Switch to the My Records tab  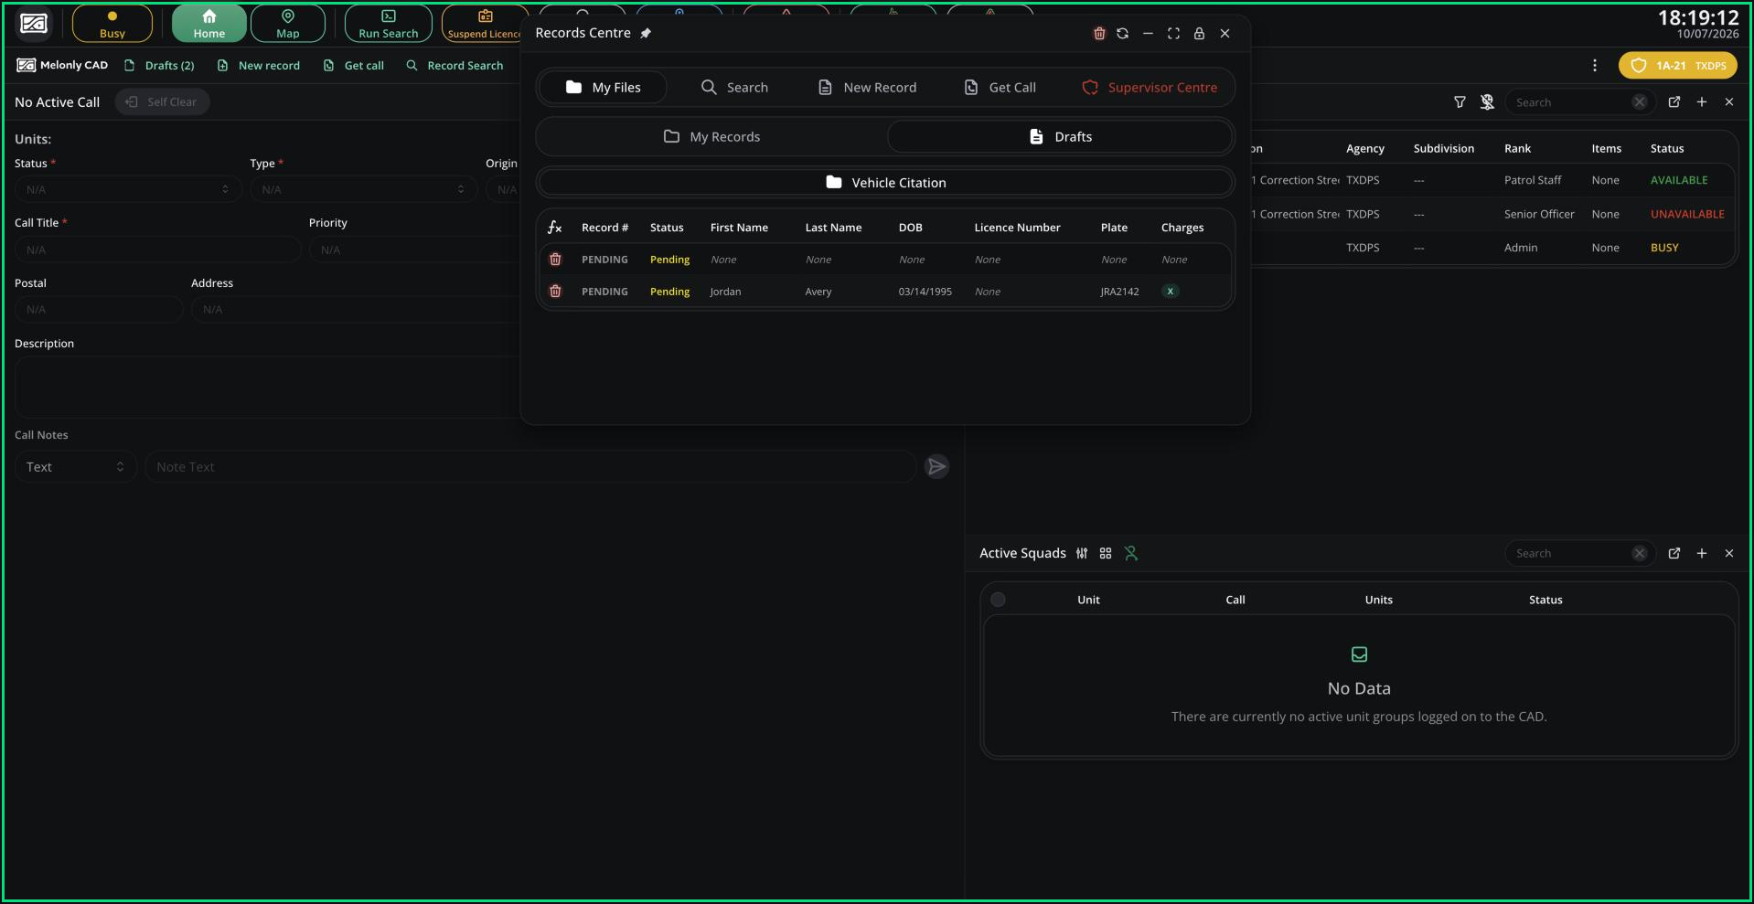coord(711,137)
